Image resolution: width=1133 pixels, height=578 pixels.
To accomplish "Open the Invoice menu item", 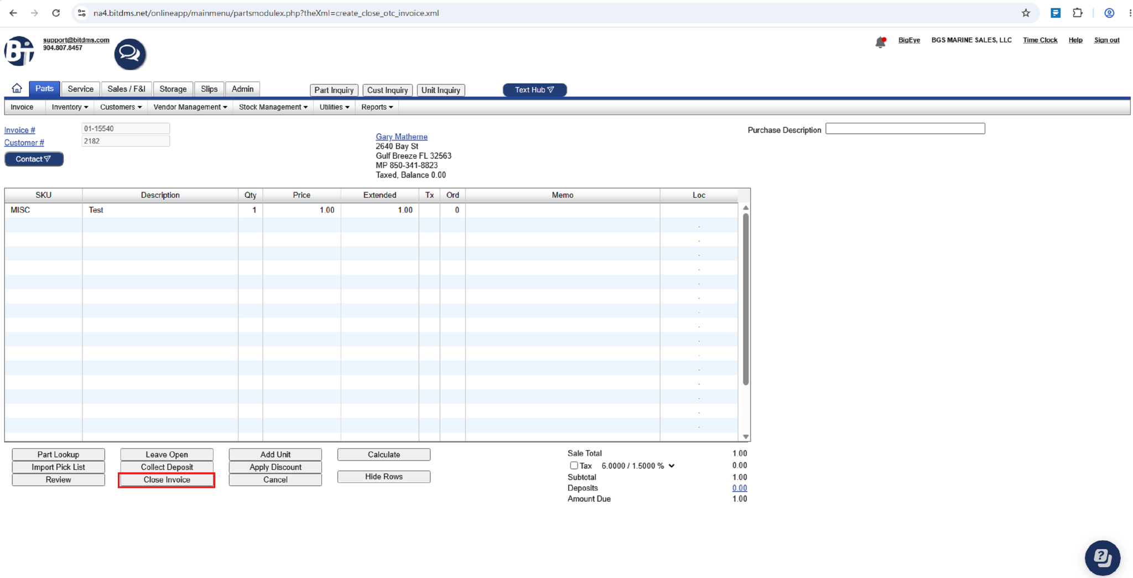I will click(x=22, y=107).
